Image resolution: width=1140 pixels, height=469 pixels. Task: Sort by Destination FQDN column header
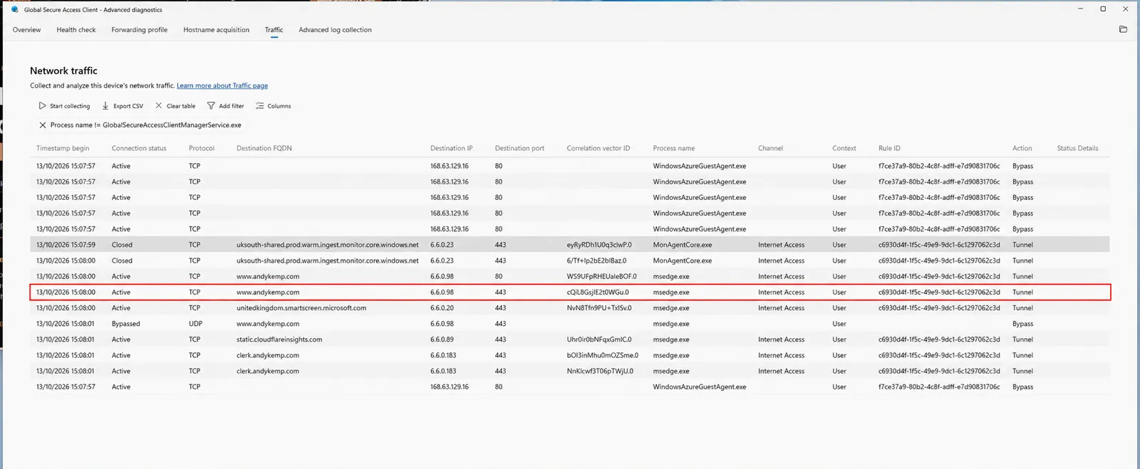264,148
